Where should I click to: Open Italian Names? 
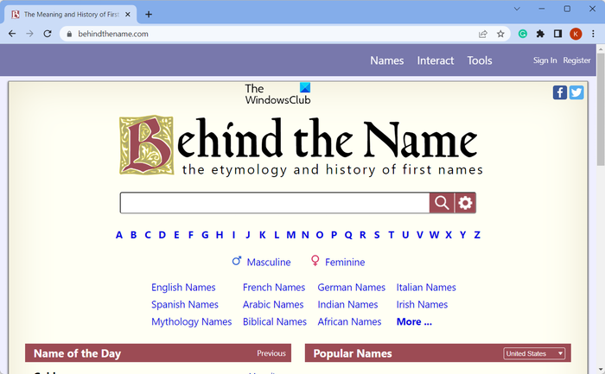[x=426, y=288]
